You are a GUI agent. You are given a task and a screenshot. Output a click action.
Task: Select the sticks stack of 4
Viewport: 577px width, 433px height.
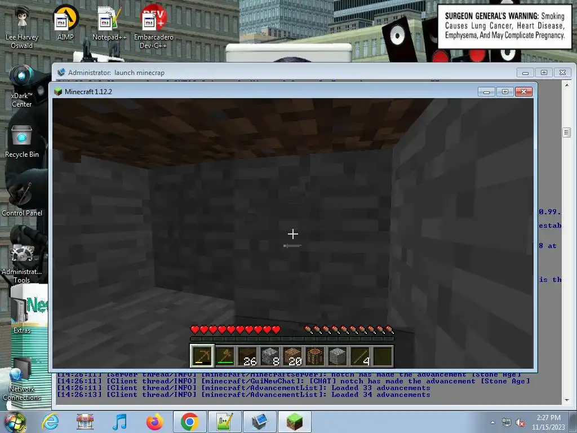click(x=360, y=356)
